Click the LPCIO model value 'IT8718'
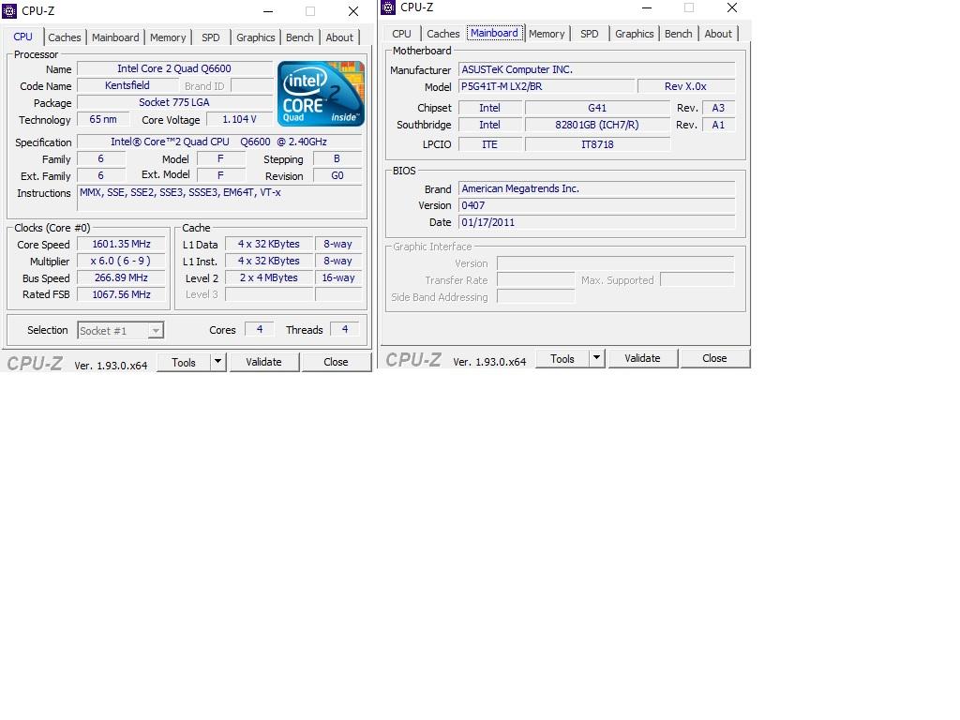Image resolution: width=960 pixels, height=720 pixels. pyautogui.click(x=597, y=144)
